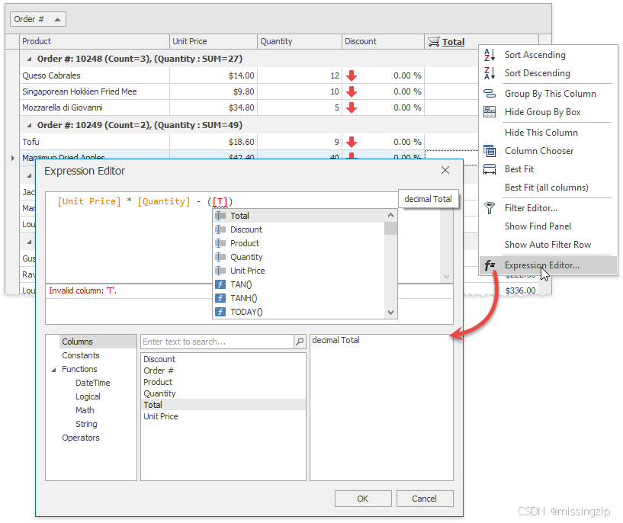This screenshot has width=623, height=523.
Task: Click the $34.80 unit price cell
Action: (214, 107)
